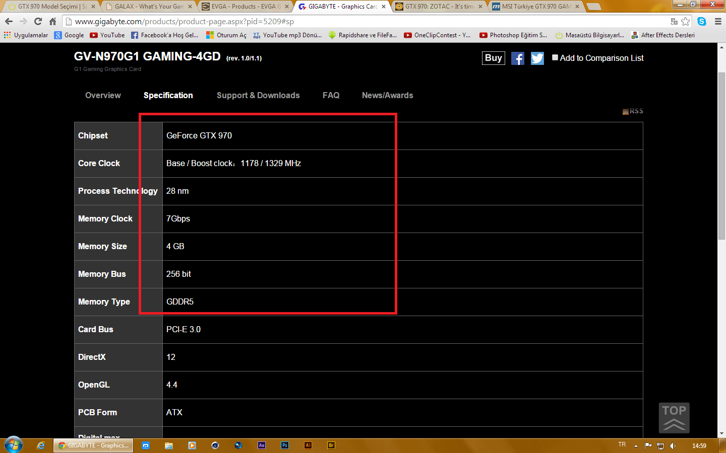Open the Oturum Aç bookmark
The height and width of the screenshot is (453, 726).
tap(226, 35)
